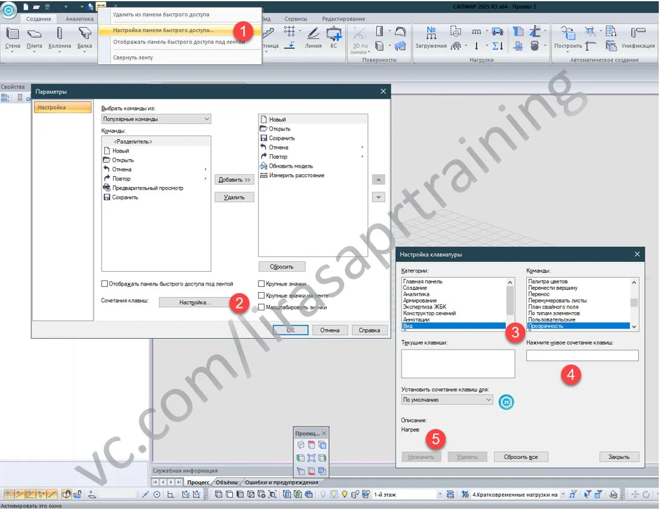Switch to the Редактирование ribbon tab

(x=344, y=19)
